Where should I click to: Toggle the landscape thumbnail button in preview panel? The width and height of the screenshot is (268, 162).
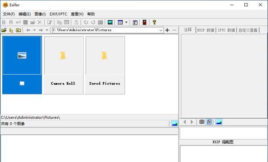[219, 122]
